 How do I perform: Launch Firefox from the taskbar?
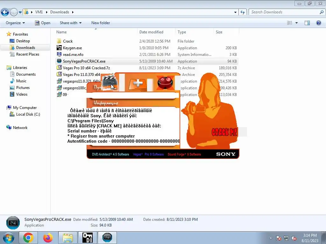(x=48, y=238)
